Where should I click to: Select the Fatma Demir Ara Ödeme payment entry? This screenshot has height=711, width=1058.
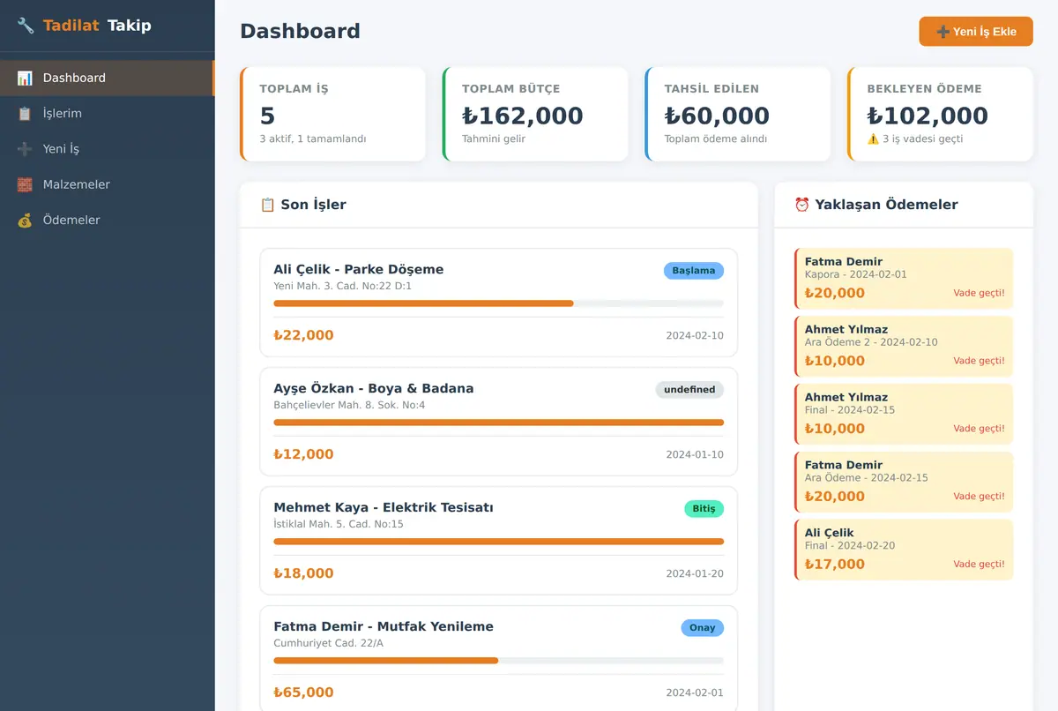coord(904,483)
